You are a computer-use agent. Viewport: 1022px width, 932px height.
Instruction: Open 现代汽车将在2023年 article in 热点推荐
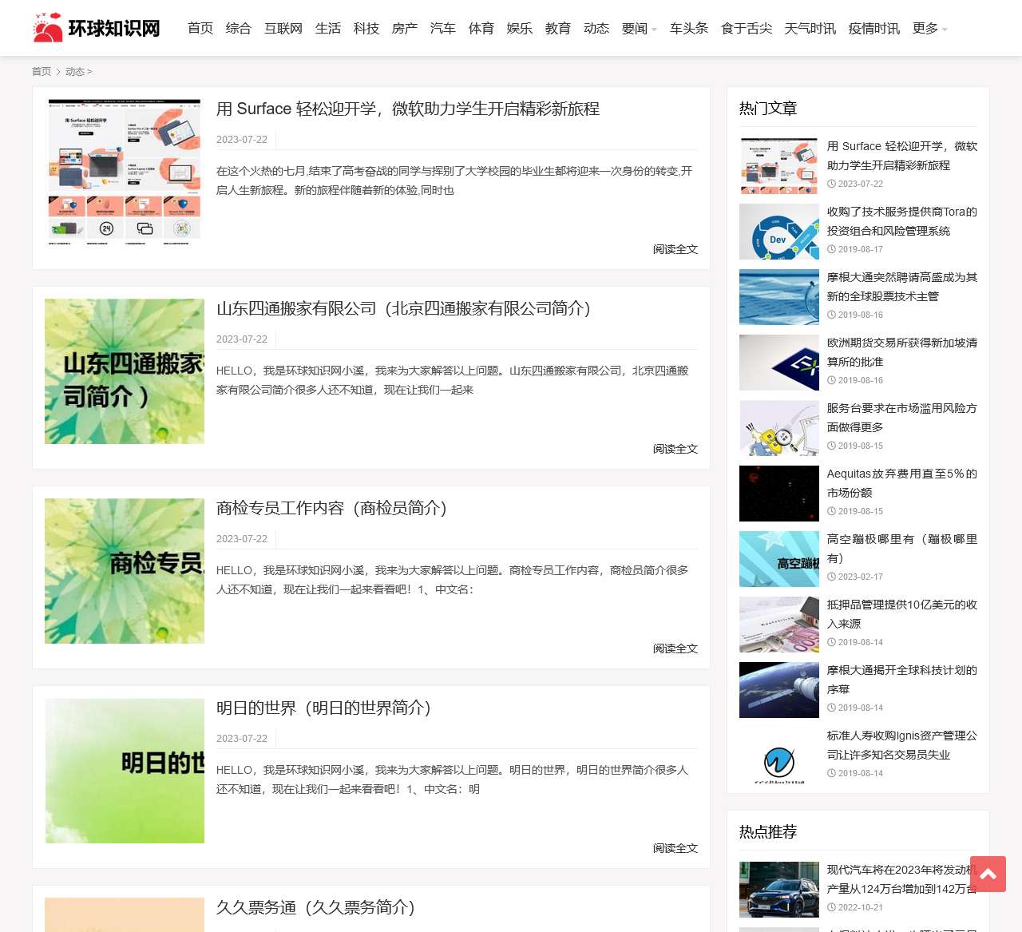pos(902,879)
